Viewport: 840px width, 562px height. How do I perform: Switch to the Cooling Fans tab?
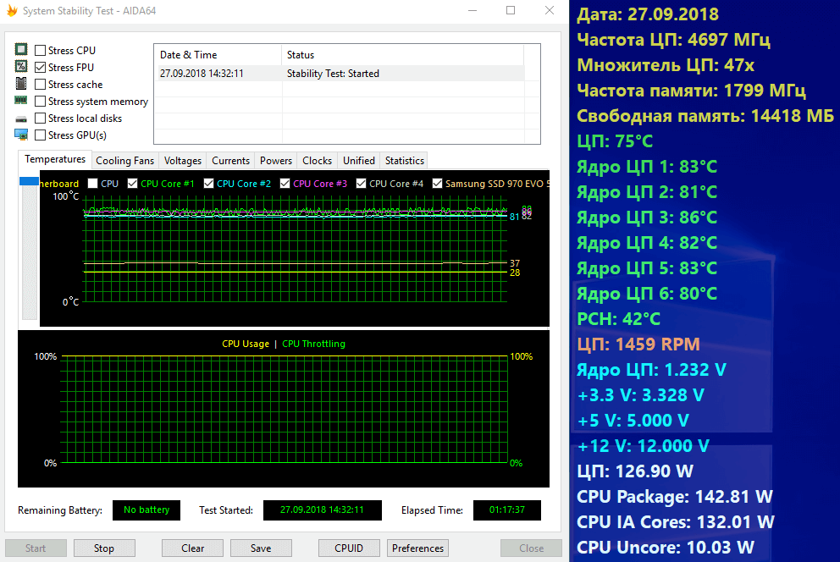click(124, 161)
